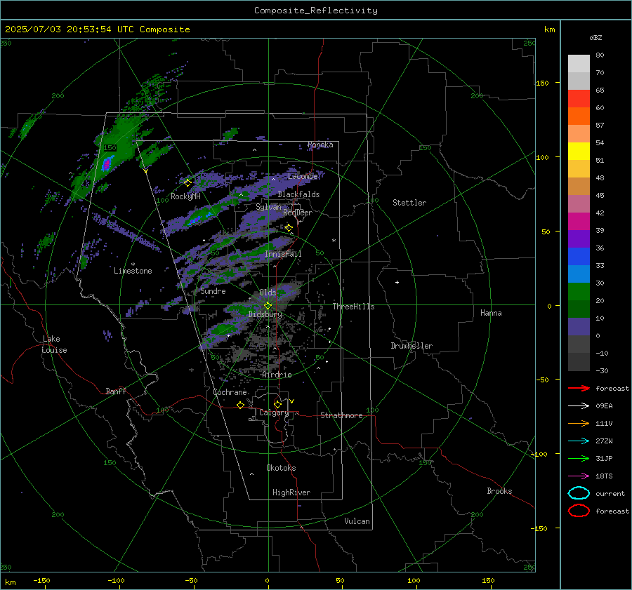Click the white plus marker west of Hanna
Screen dimensions: 632x590
(x=397, y=282)
